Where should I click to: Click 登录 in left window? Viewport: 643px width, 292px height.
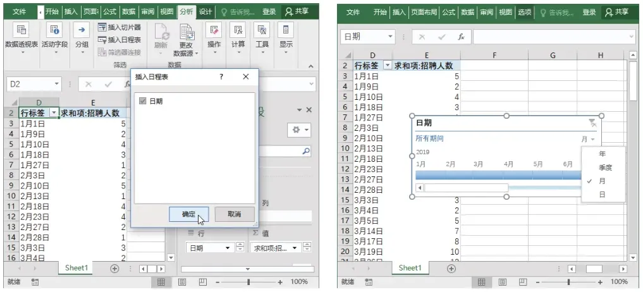coord(269,12)
